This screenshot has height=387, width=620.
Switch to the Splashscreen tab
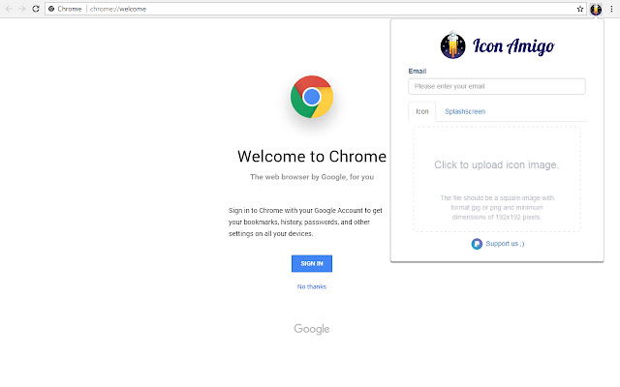coord(465,112)
